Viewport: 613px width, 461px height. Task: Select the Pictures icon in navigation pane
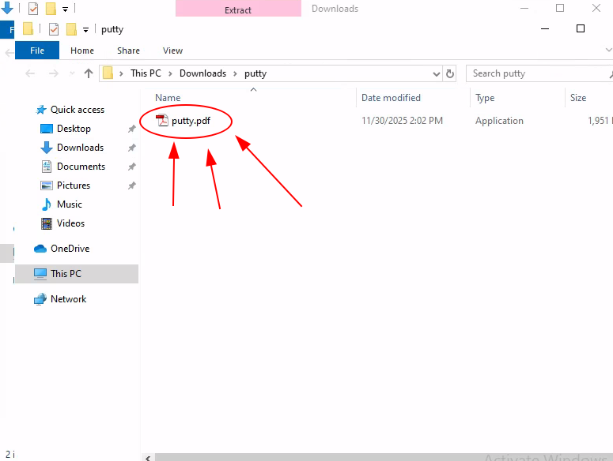coord(47,186)
